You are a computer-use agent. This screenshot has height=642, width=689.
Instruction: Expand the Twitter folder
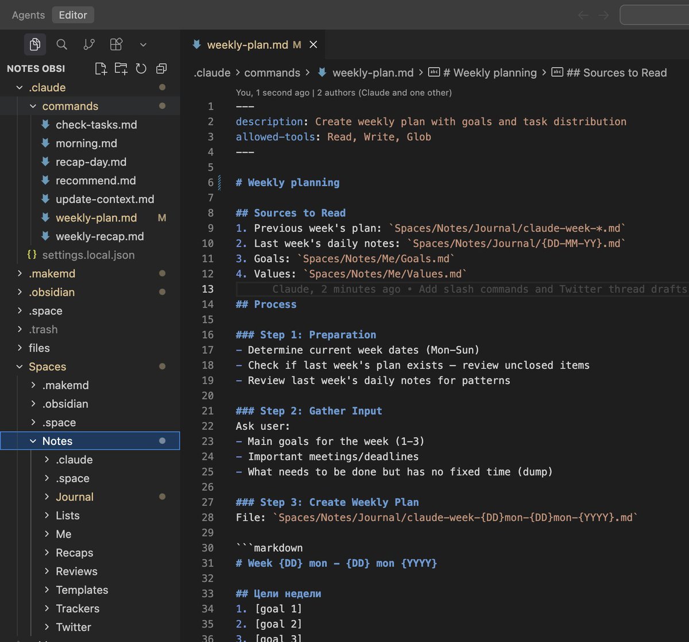pyautogui.click(x=90, y=627)
